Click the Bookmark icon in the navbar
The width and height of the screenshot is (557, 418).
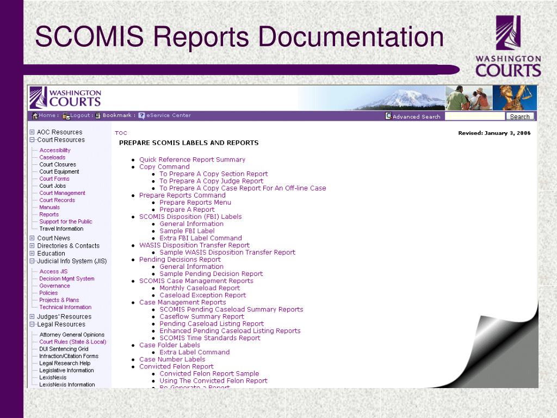pyautogui.click(x=98, y=115)
